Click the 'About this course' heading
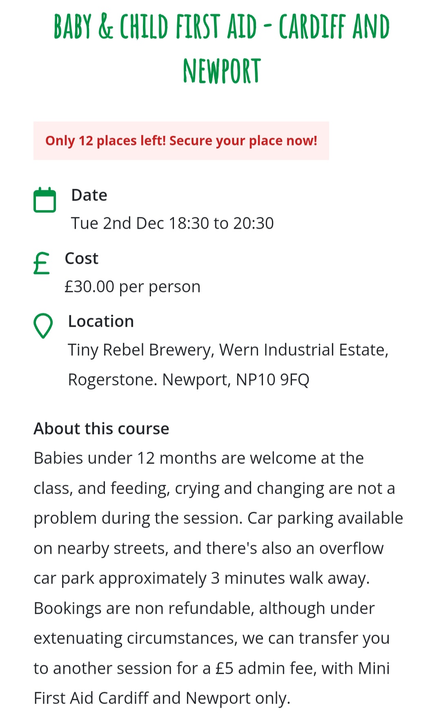The image size is (441, 726). click(x=101, y=429)
